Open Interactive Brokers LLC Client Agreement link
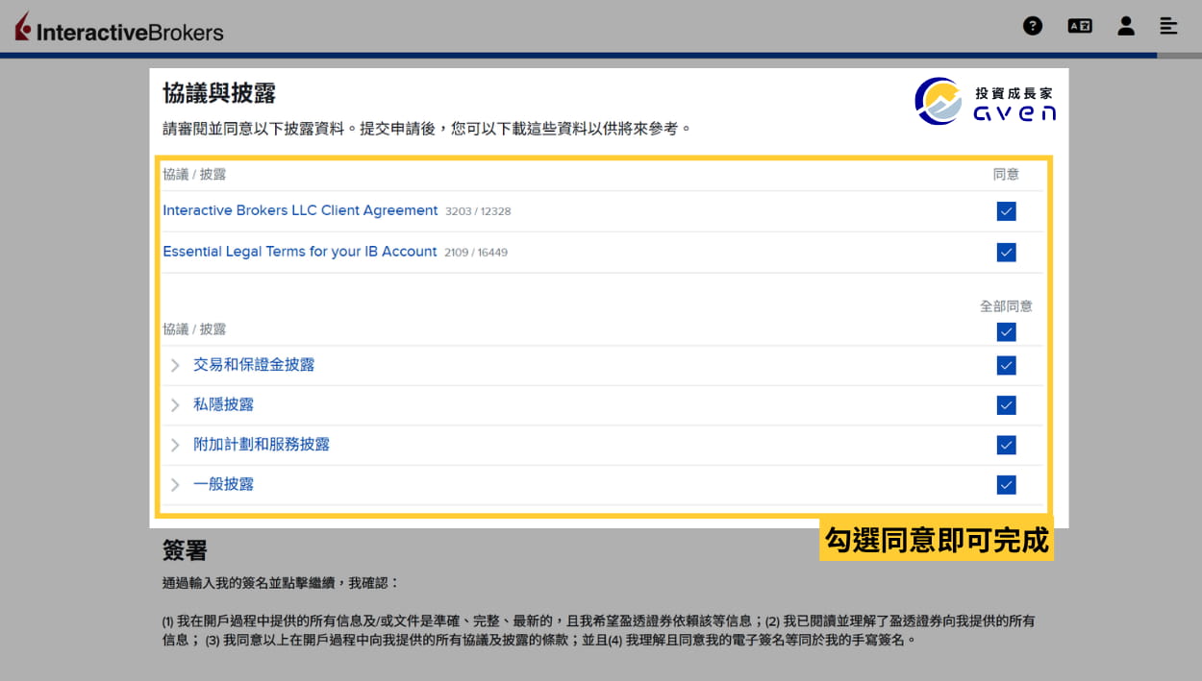This screenshot has width=1202, height=681. [x=300, y=210]
